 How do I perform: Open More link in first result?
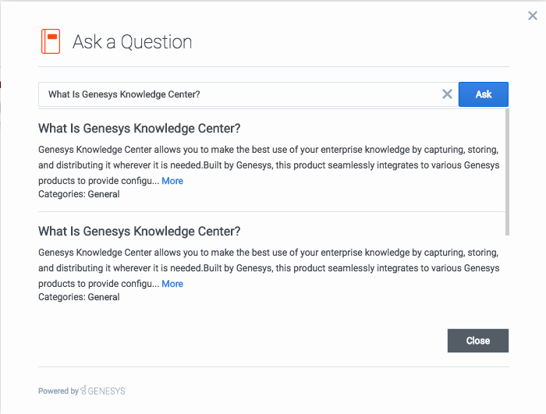(172, 181)
